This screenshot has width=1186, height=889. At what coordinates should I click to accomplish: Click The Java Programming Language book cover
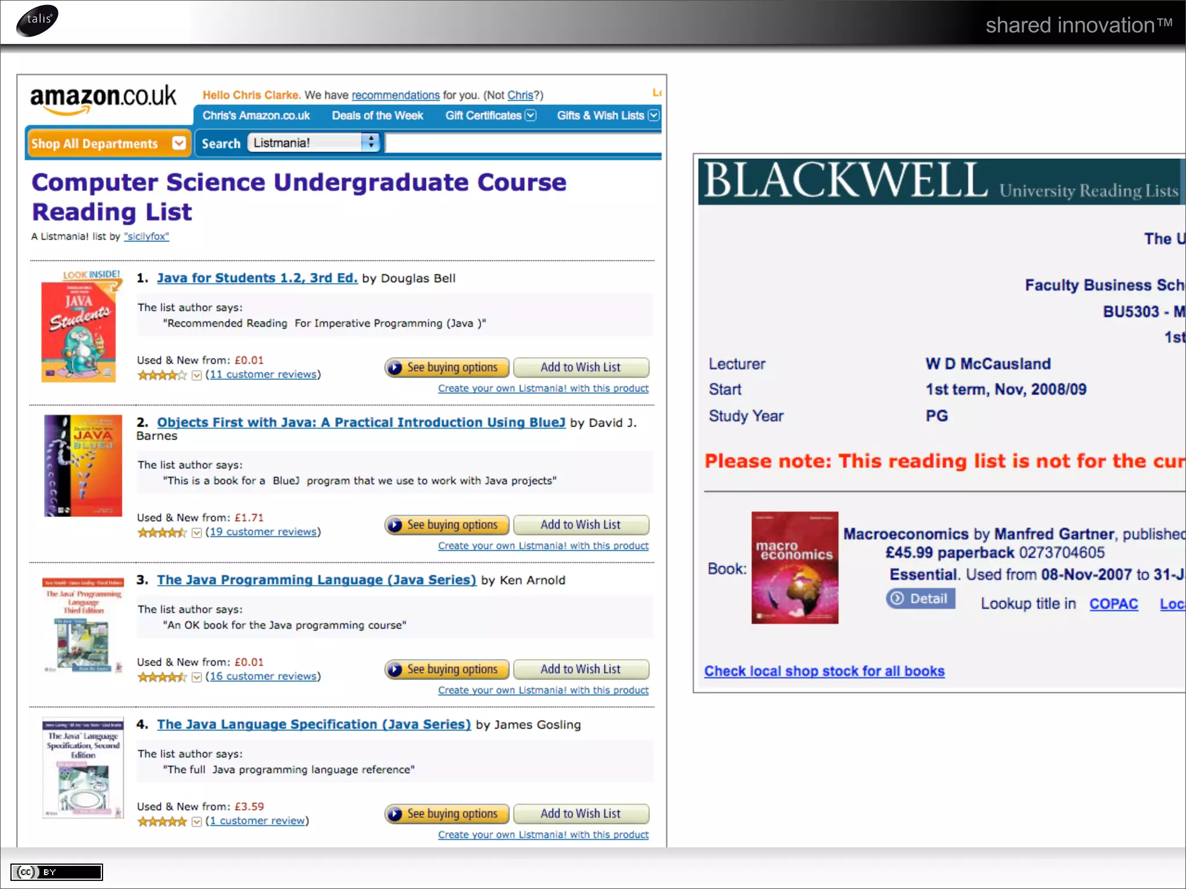pyautogui.click(x=83, y=625)
